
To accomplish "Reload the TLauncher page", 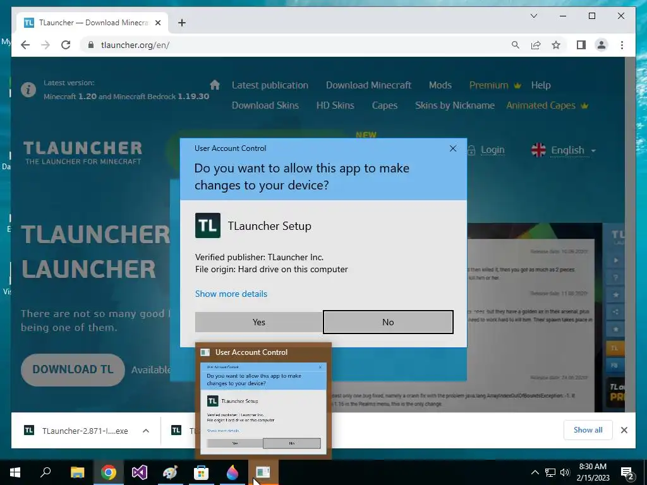I will [66, 45].
